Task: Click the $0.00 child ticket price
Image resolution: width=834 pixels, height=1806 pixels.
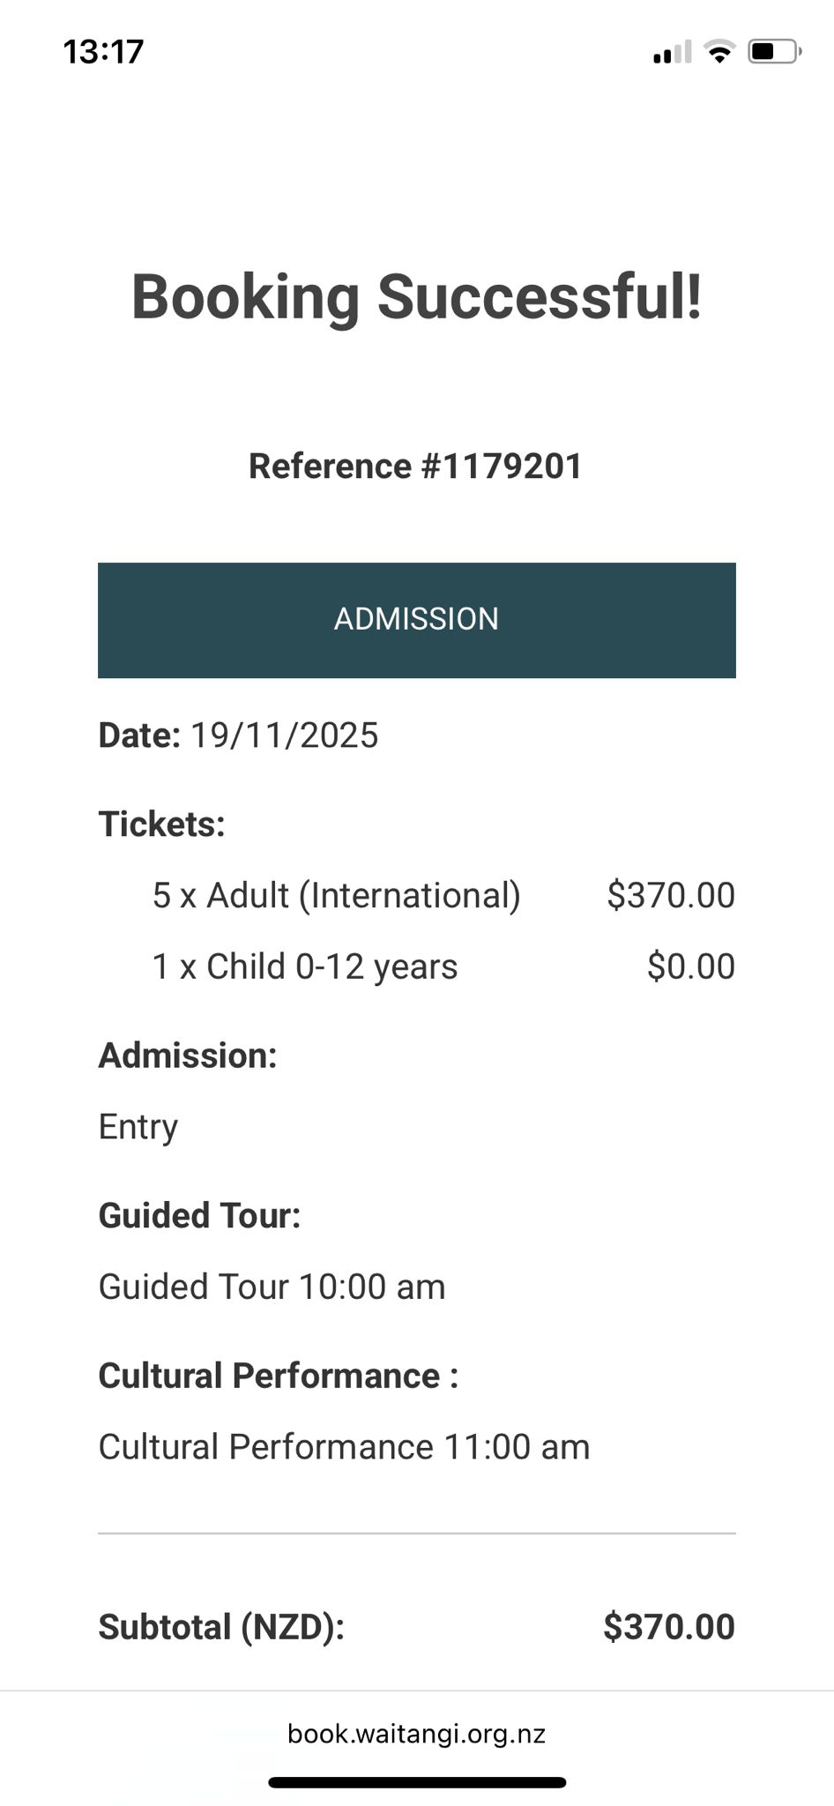Action: pyautogui.click(x=690, y=966)
